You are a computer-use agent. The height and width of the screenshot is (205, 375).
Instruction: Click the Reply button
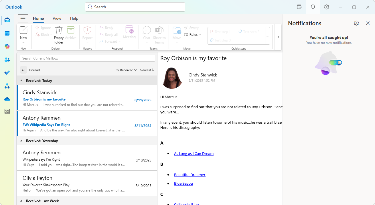[106, 28]
